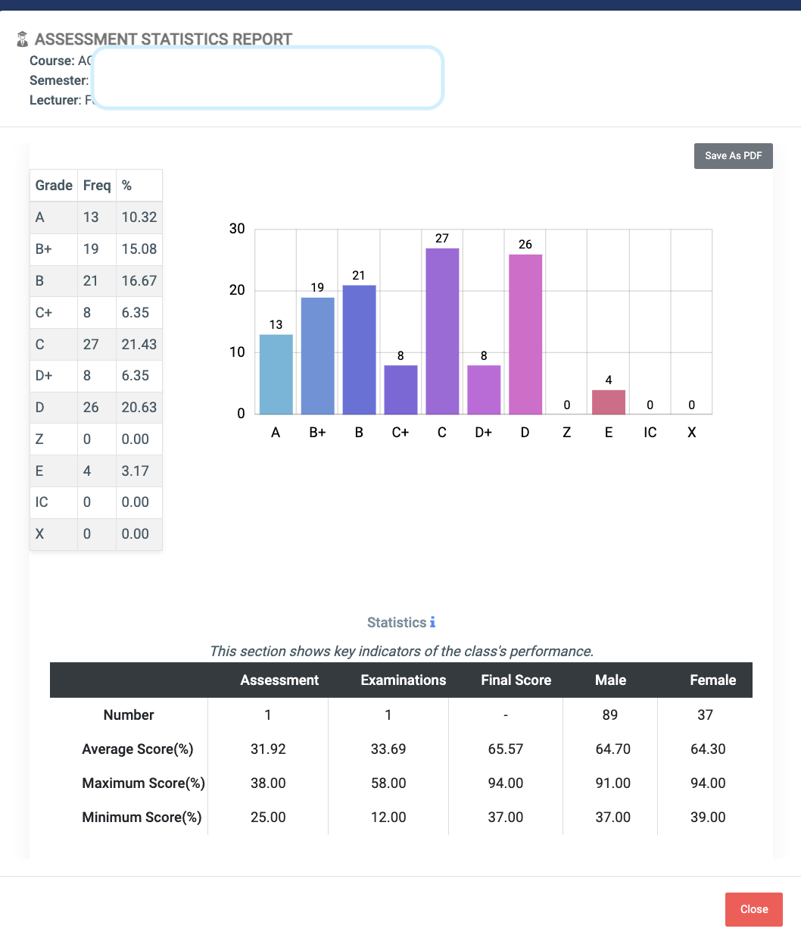This screenshot has width=801, height=938.
Task: Click the light blue bar for grade A
Action: click(276, 375)
